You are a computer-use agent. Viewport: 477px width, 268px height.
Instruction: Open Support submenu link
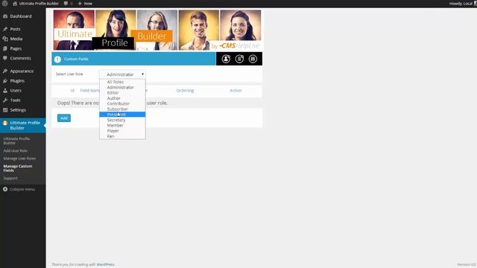click(10, 179)
